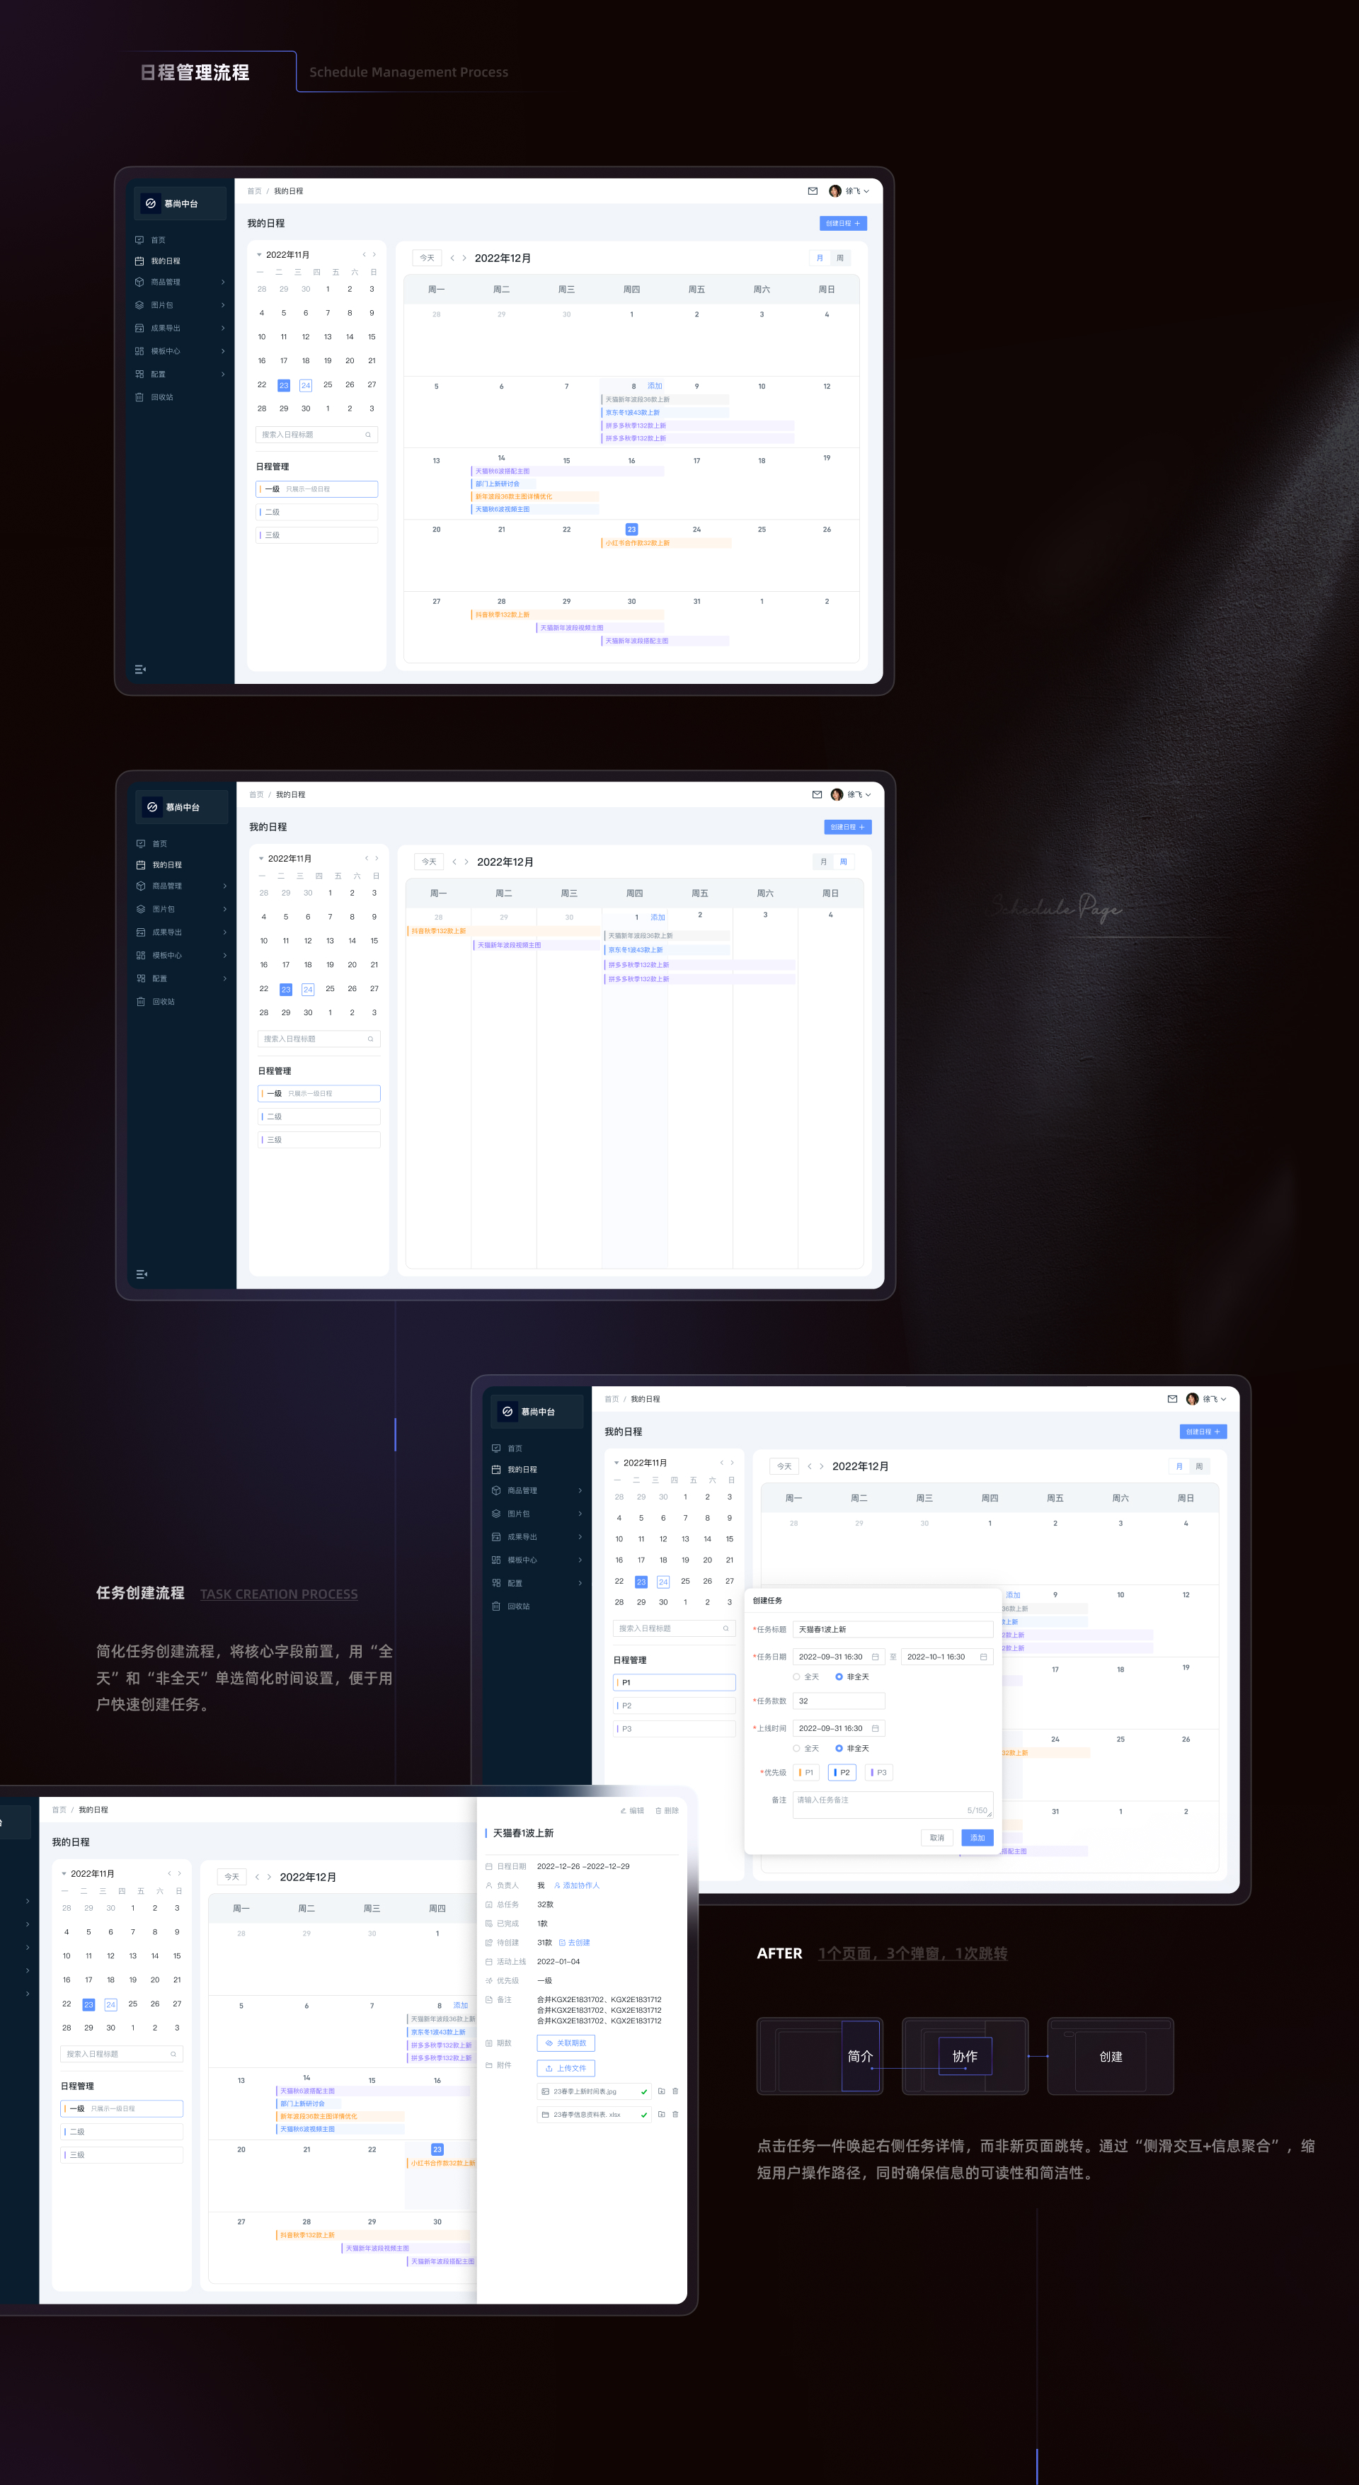Click the 备注 textarea in 创建任务 dialog

click(892, 1804)
